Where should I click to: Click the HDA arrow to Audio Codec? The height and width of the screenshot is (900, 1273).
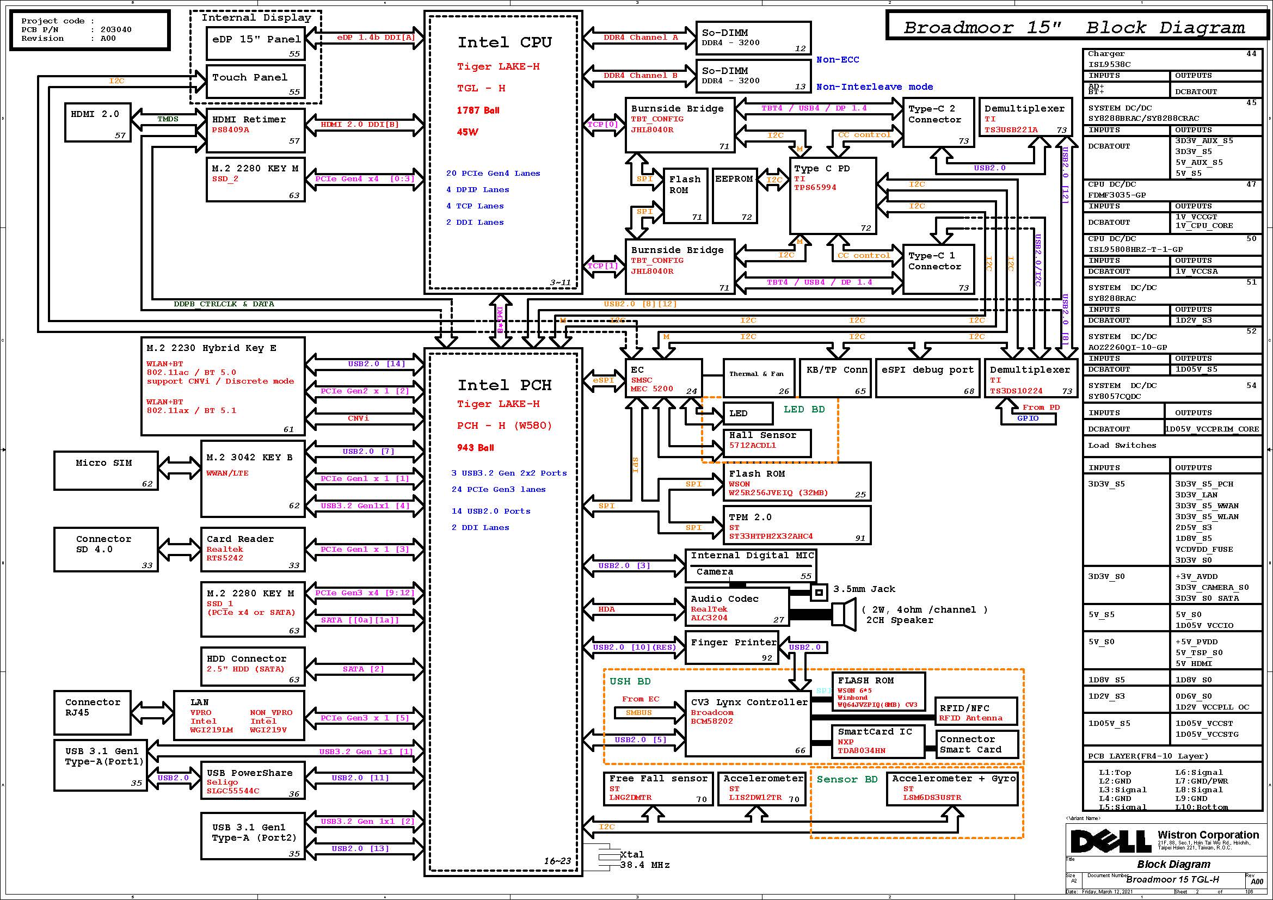pyautogui.click(x=634, y=609)
